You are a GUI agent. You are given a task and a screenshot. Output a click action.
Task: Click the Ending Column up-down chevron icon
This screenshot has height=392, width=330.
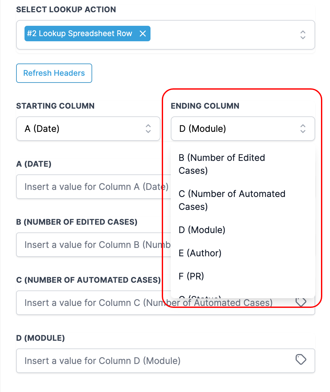(303, 129)
